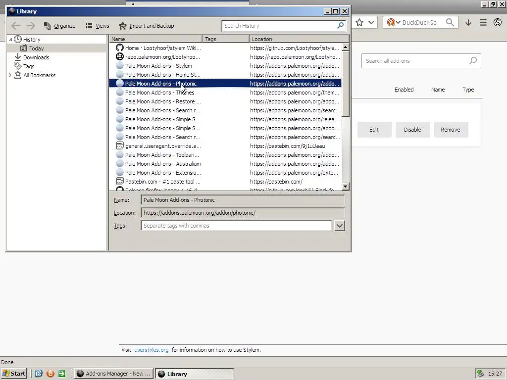Select Tags in the sidebar
The width and height of the screenshot is (507, 380).
coord(28,66)
